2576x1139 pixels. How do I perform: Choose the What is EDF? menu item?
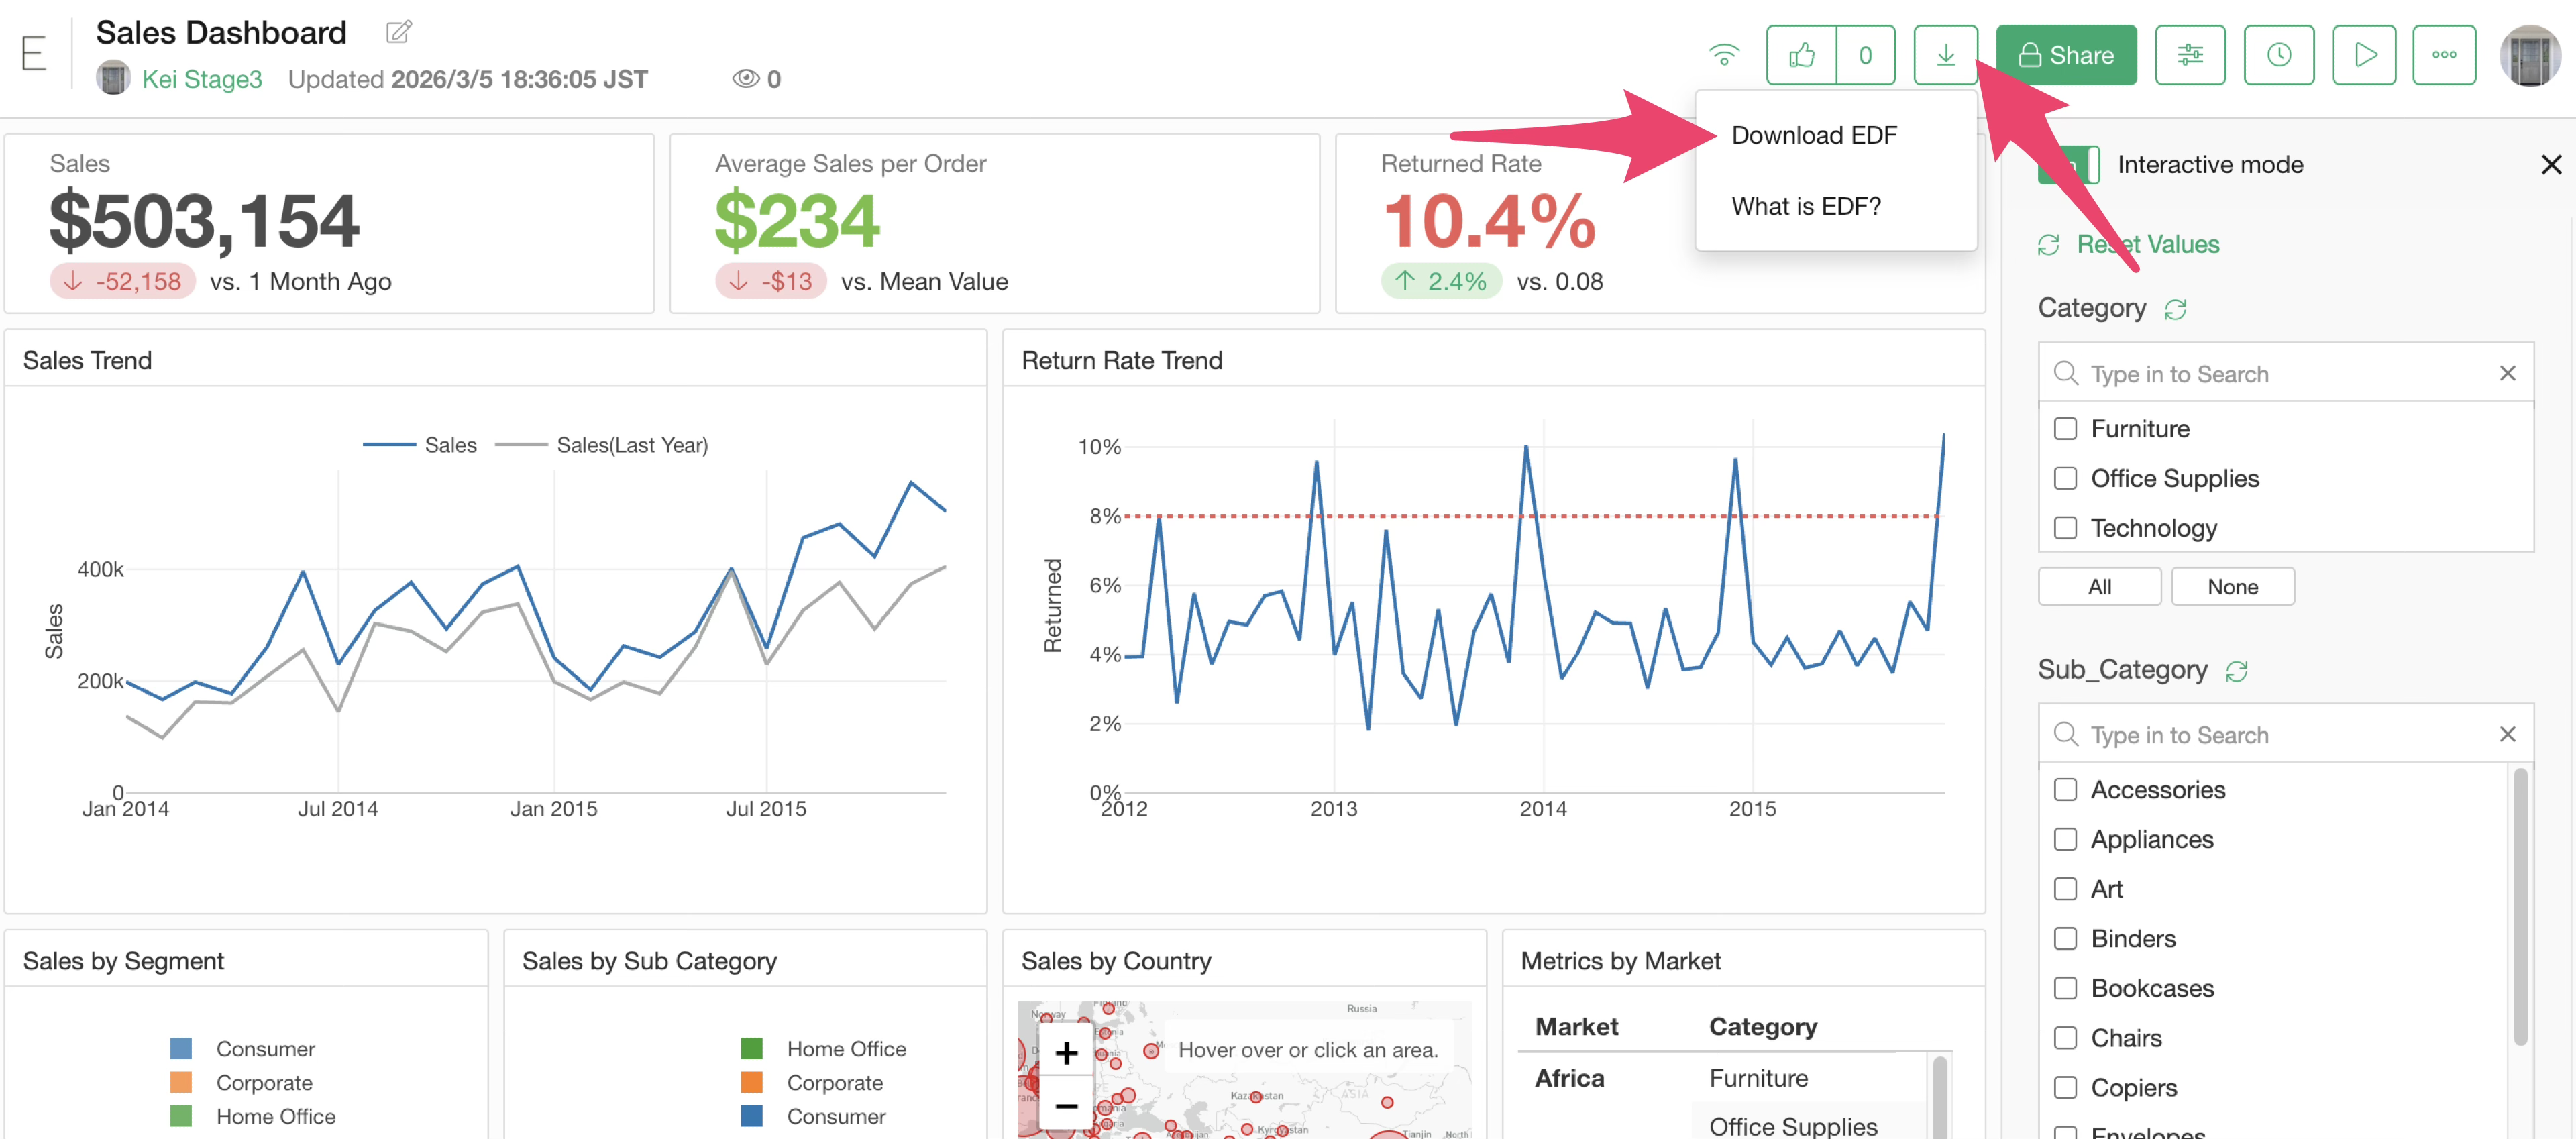[1805, 206]
